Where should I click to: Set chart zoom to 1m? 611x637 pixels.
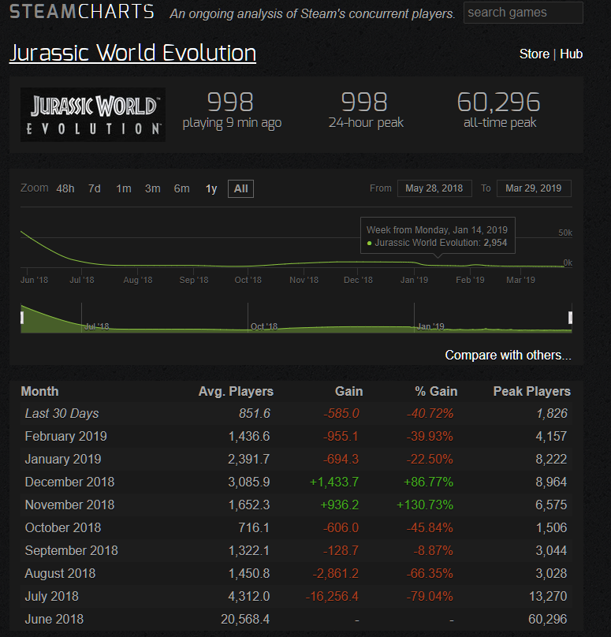pyautogui.click(x=124, y=188)
